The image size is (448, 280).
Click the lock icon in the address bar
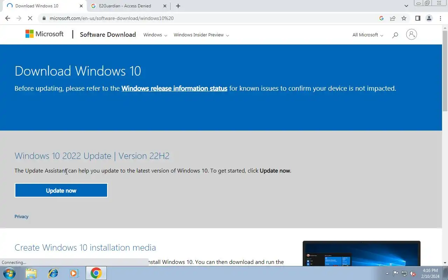point(44,18)
